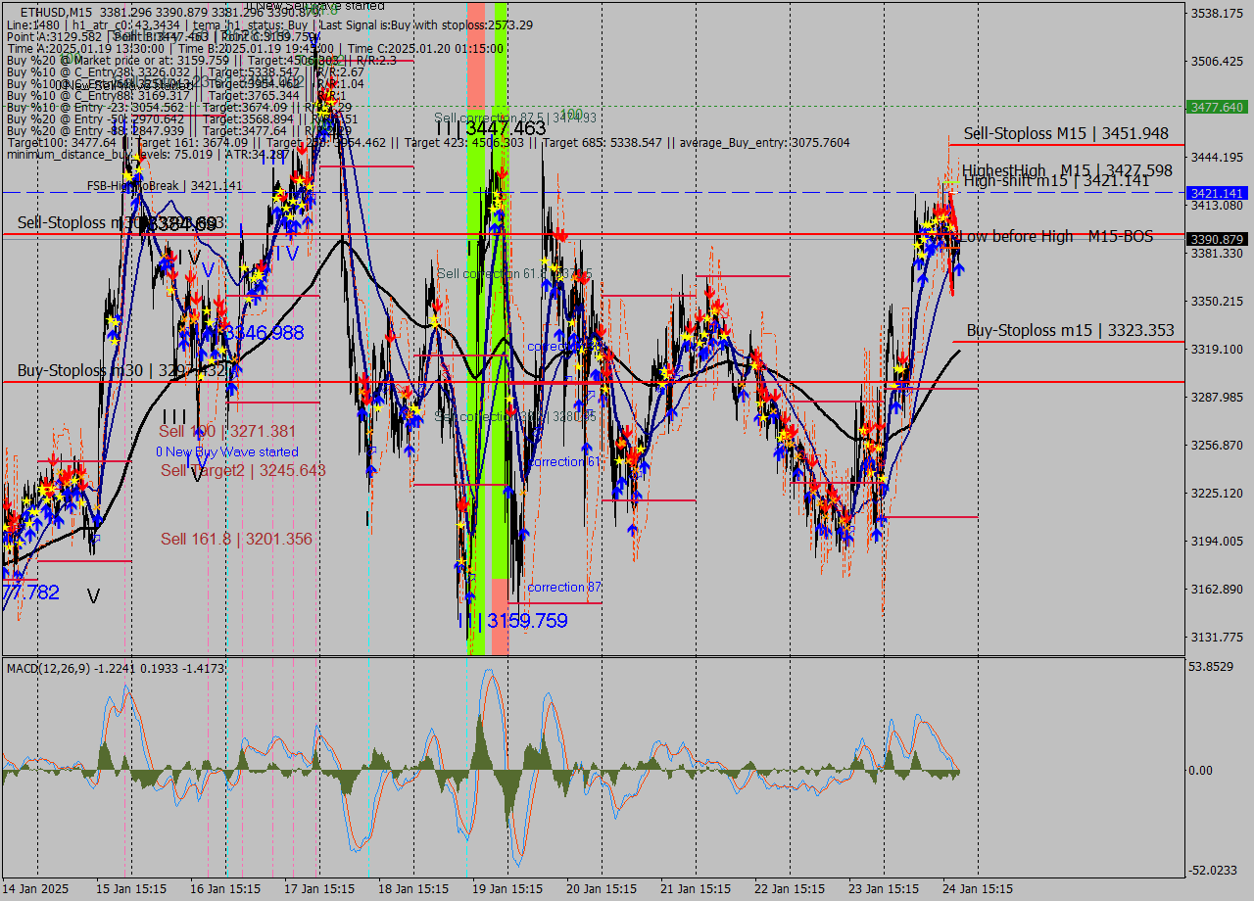Screen dimensions: 1254x901
Task: Click the 'correction 87' label near chart bottom
Action: [x=563, y=587]
